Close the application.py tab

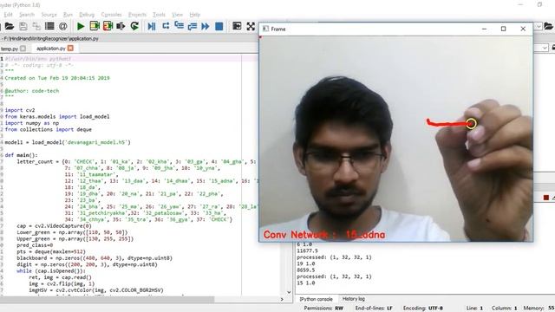(70, 48)
